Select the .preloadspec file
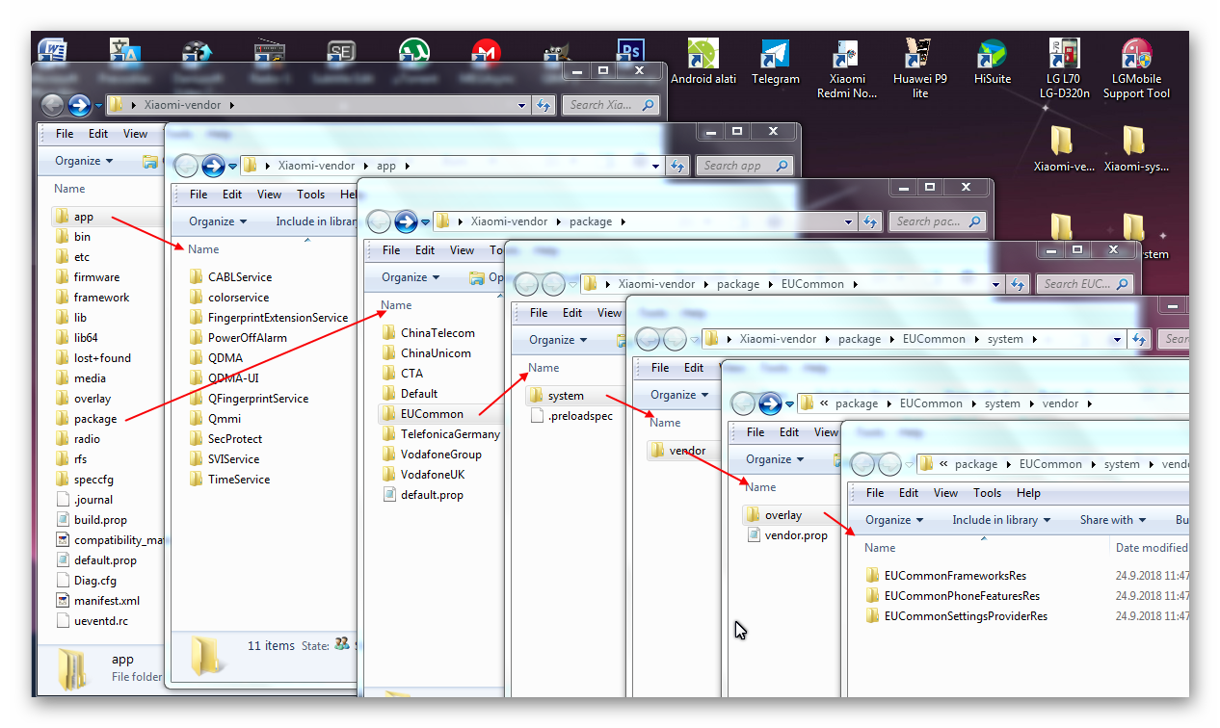Screen dimensions: 1220x728 coord(571,416)
